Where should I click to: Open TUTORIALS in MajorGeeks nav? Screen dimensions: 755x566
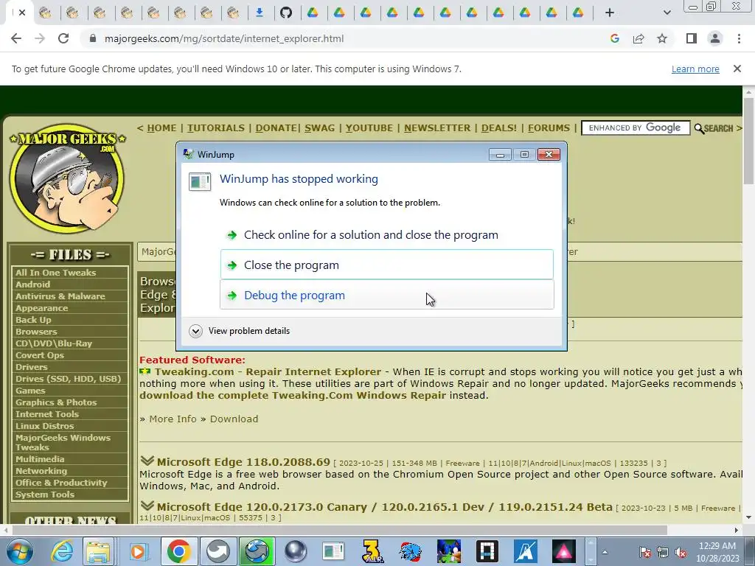pyautogui.click(x=216, y=128)
